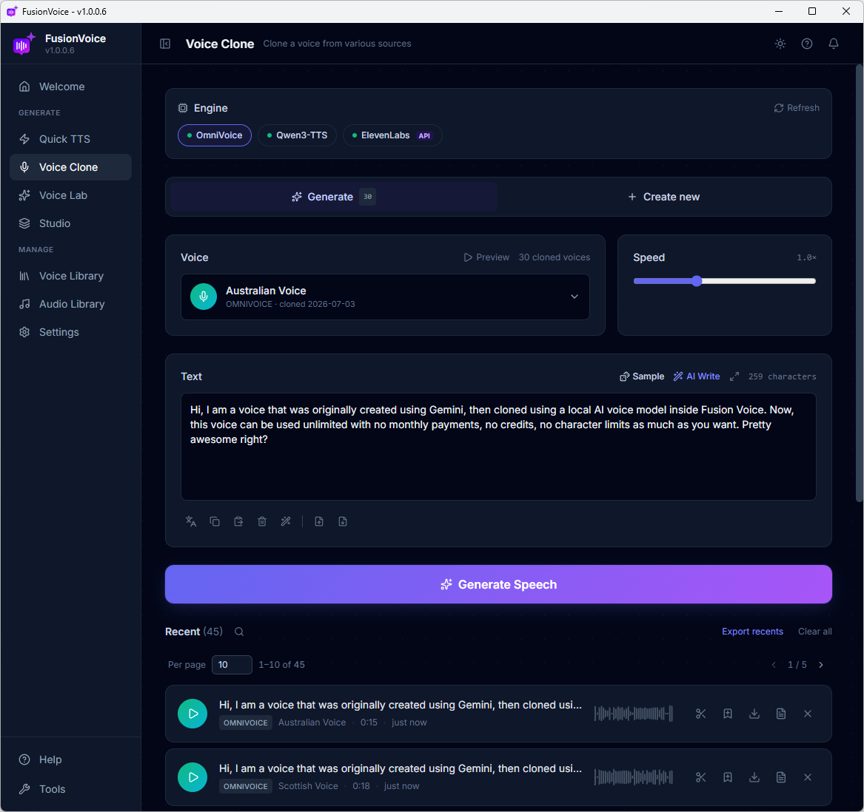Screen dimensions: 864x812
Task: Open the notifications bell
Action: [x=834, y=44]
